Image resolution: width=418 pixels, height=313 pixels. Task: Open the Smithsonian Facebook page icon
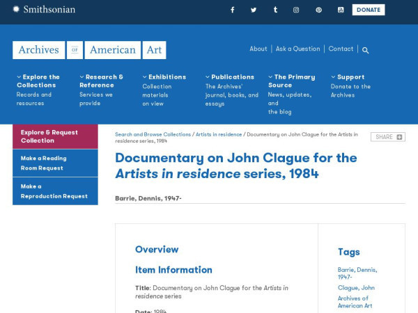(x=233, y=10)
